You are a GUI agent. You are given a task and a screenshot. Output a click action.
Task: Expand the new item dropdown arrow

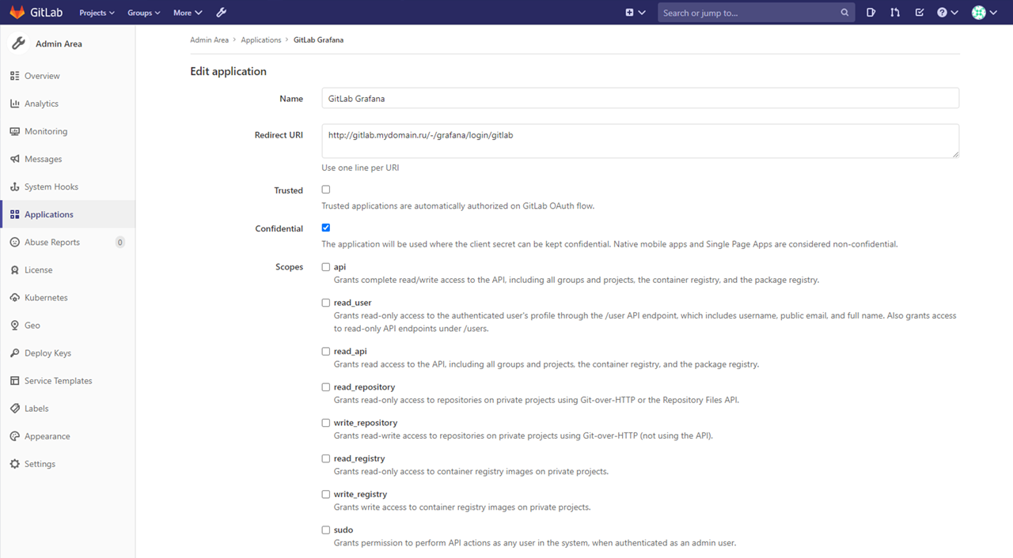642,13
